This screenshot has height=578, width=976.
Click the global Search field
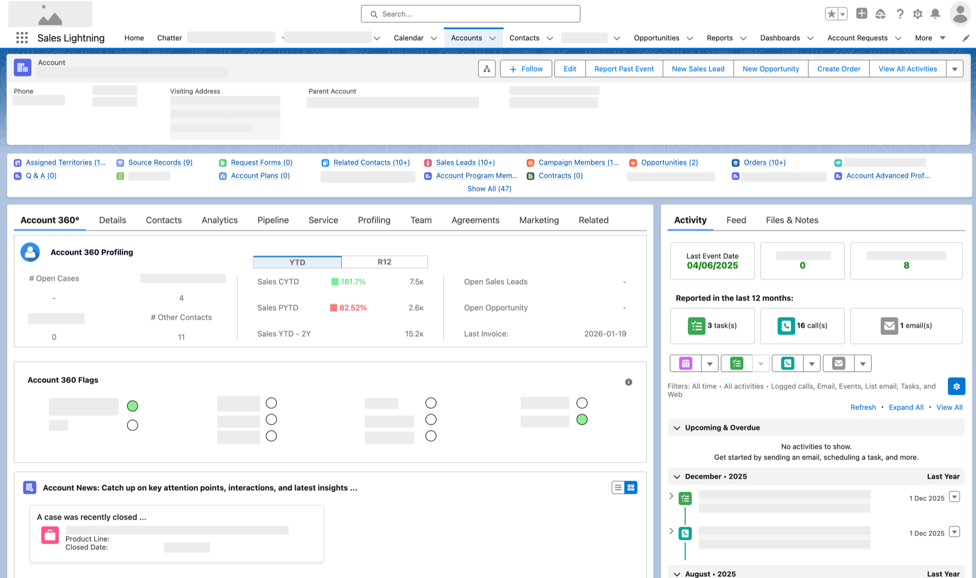(470, 14)
